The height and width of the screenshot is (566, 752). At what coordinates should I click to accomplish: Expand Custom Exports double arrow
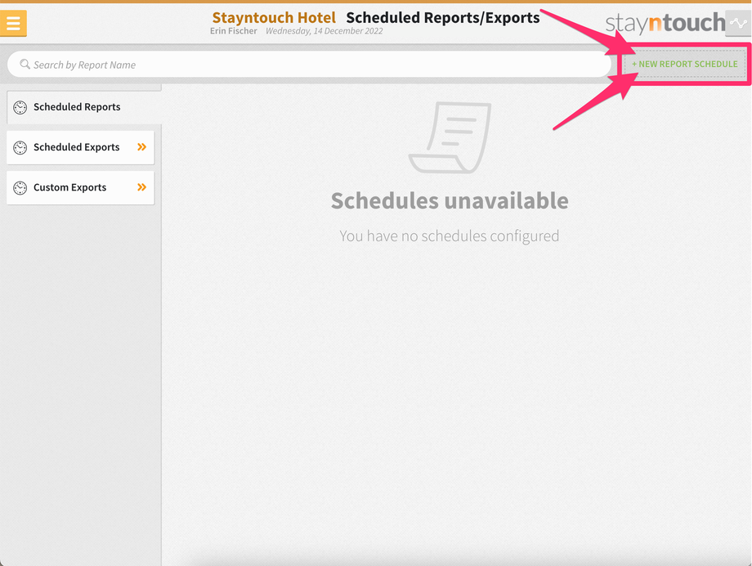[142, 187]
